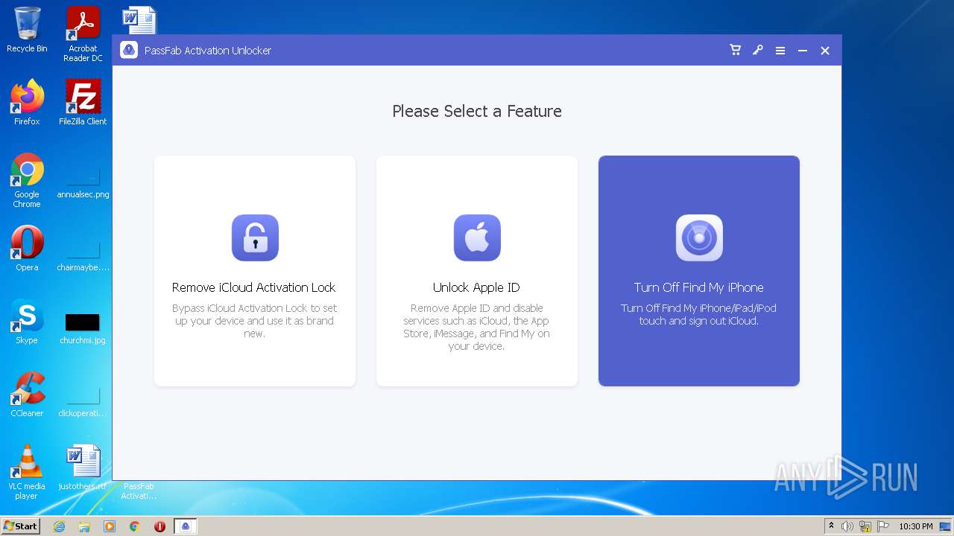Open Acrobat Reader DC desktop shortcut
The height and width of the screenshot is (536, 954).
(x=83, y=33)
